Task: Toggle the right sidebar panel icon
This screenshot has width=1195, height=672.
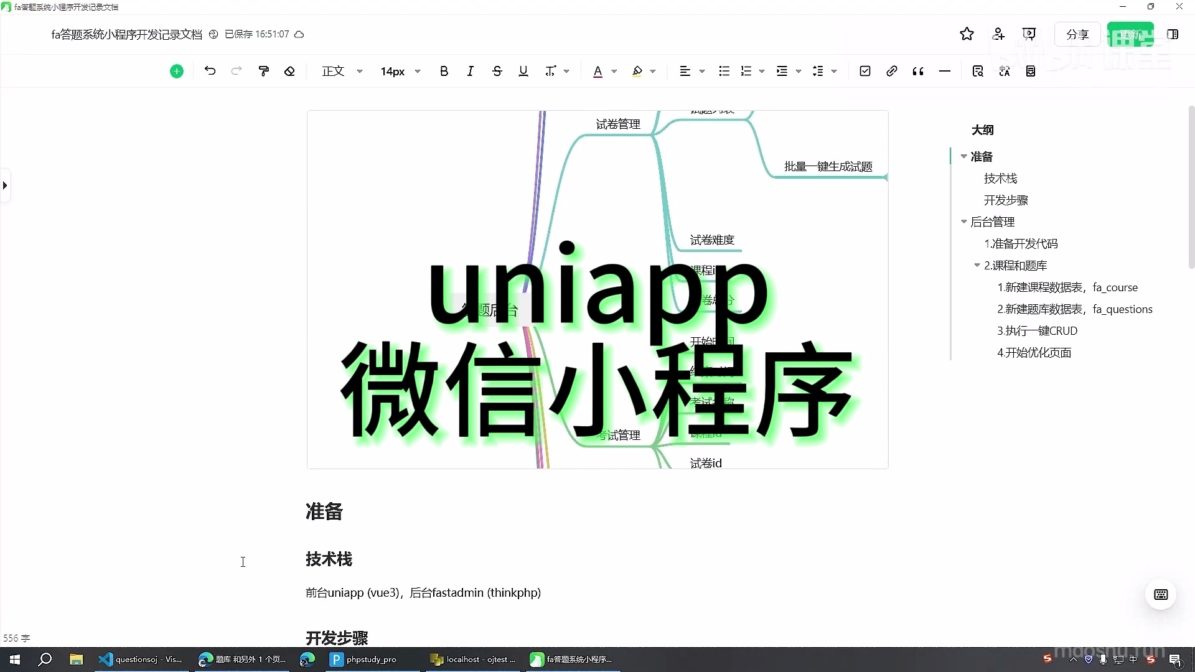Action: (1173, 34)
